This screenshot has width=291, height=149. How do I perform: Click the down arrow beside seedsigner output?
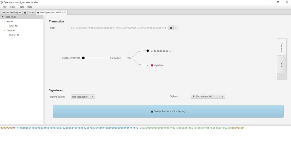coord(152,51)
